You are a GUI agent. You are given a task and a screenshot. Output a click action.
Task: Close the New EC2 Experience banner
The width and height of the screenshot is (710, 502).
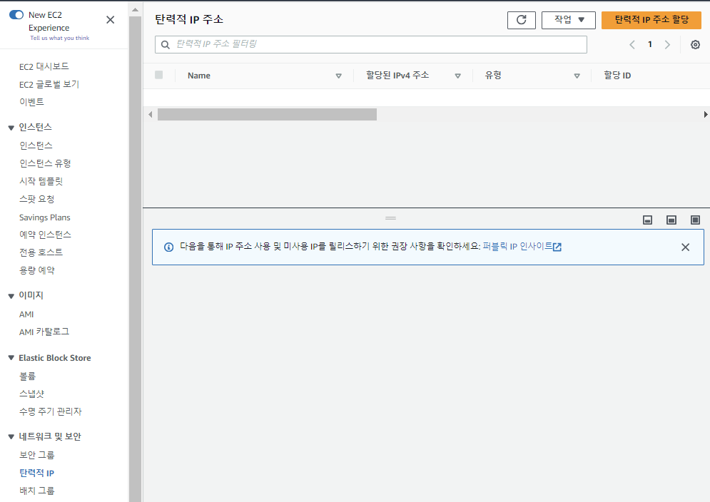(x=110, y=20)
